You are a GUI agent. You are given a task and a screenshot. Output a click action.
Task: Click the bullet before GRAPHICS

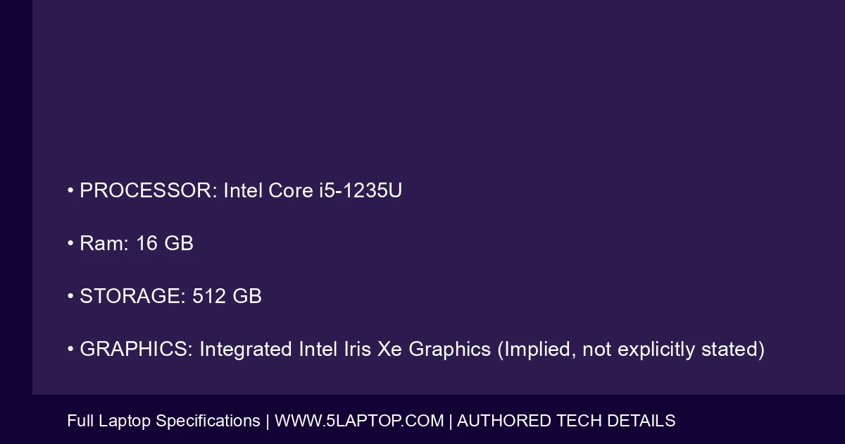[70, 350]
